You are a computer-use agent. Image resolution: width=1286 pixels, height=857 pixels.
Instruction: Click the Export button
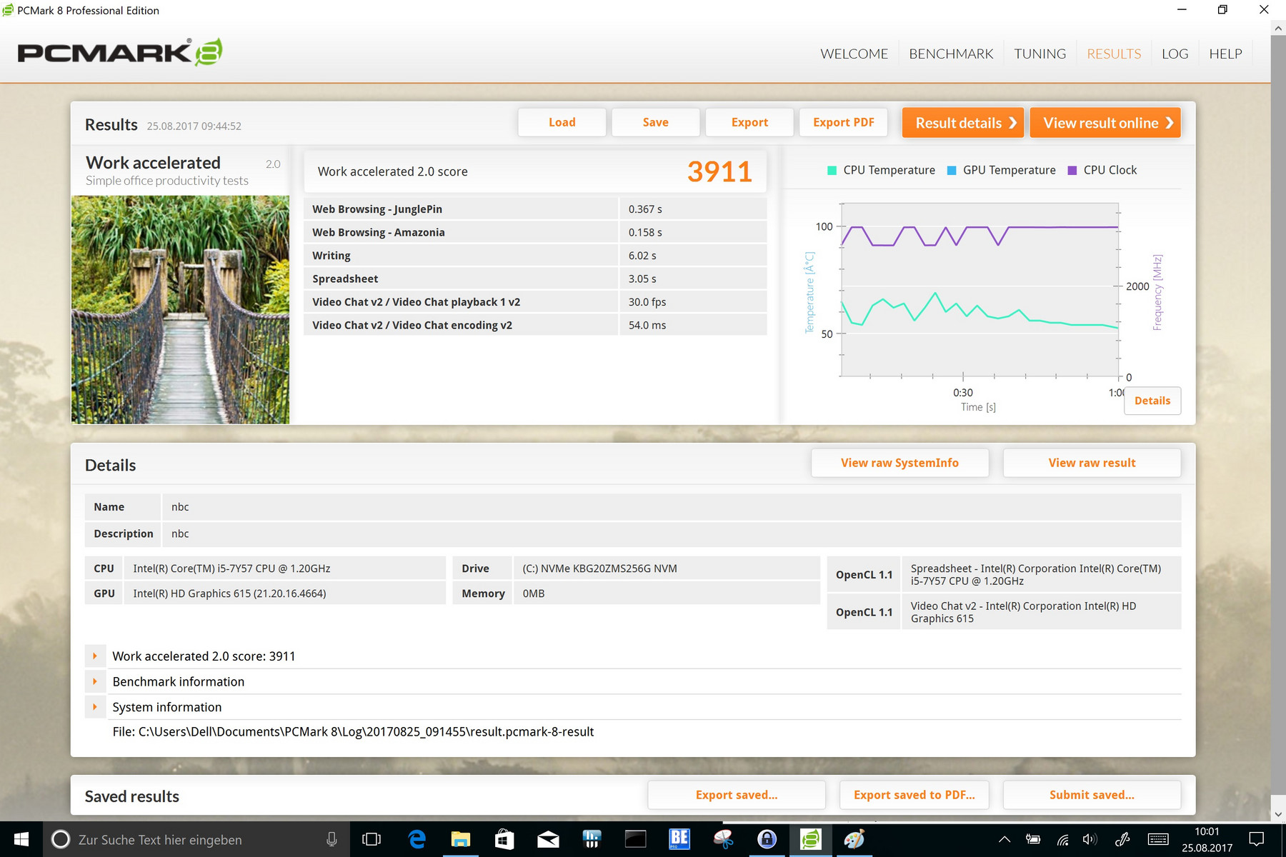click(749, 122)
